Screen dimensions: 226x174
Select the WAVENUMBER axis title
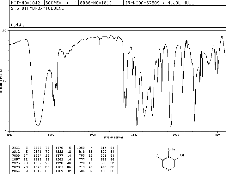113,138
